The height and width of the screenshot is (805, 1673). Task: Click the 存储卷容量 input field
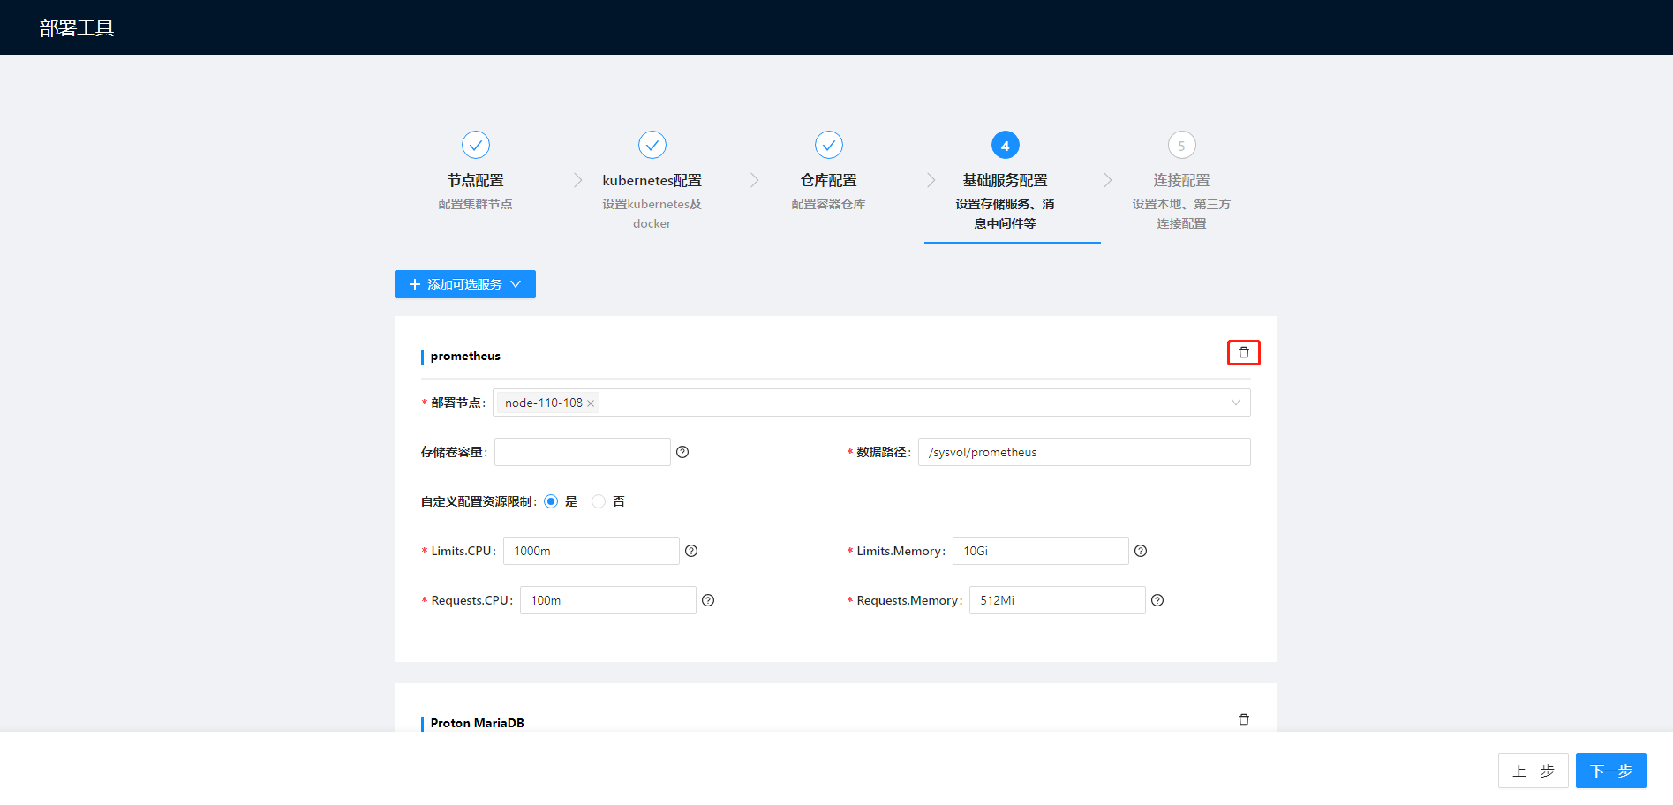click(x=583, y=452)
